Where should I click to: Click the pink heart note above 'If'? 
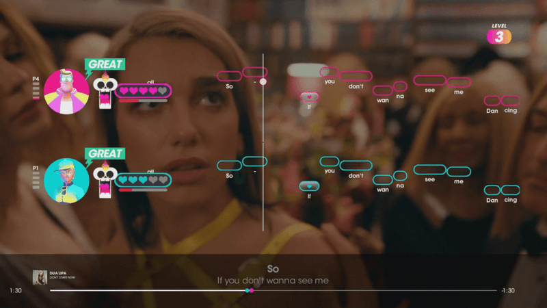309,97
